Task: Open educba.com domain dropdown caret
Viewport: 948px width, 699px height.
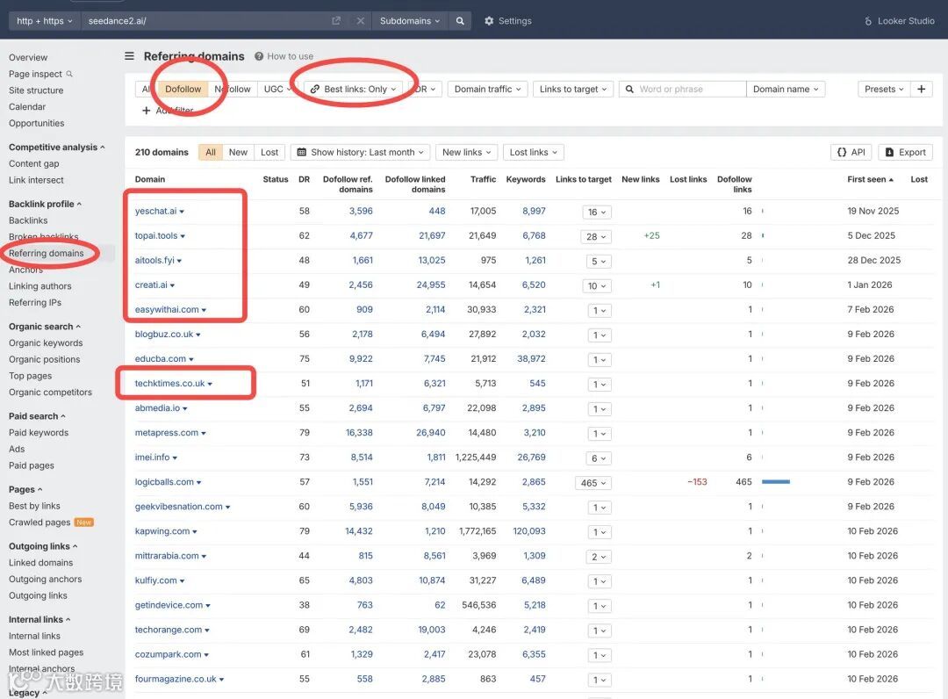Action: [x=191, y=359]
